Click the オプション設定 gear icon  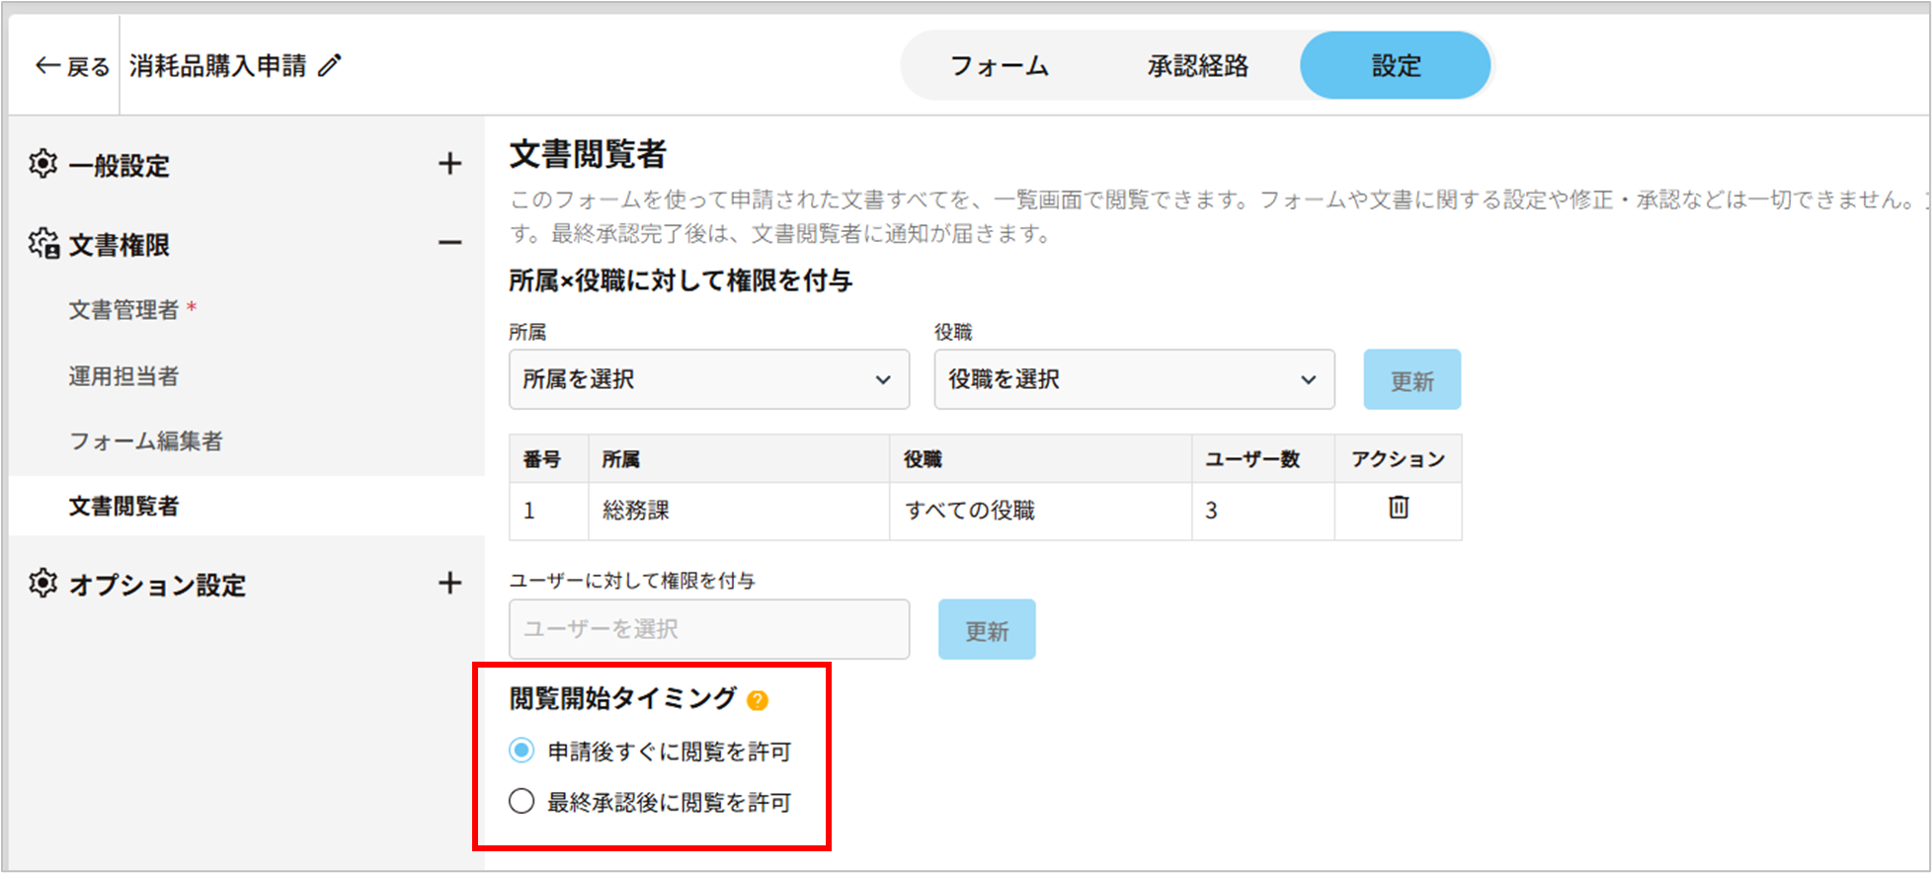pos(42,584)
